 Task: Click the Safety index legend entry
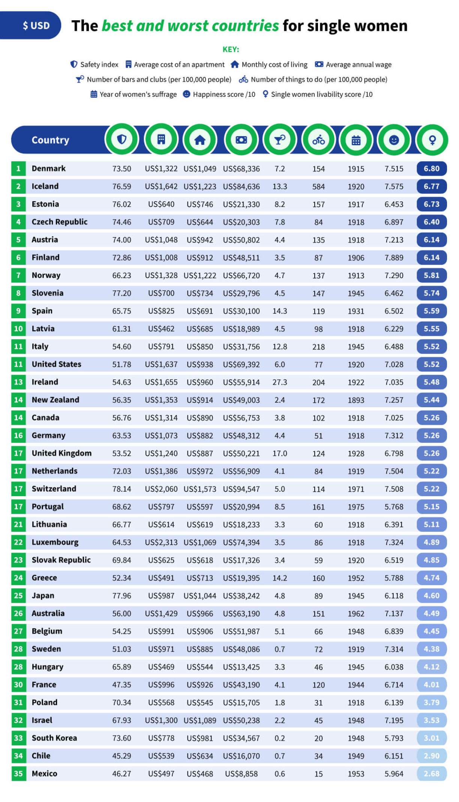94,65
